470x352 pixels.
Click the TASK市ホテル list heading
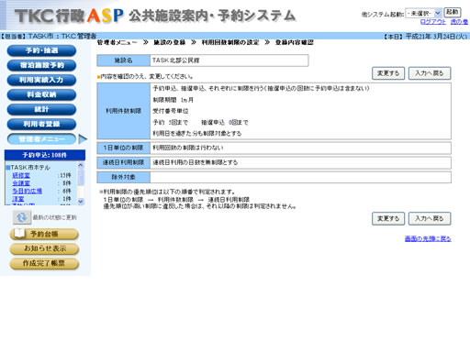[x=30, y=168]
